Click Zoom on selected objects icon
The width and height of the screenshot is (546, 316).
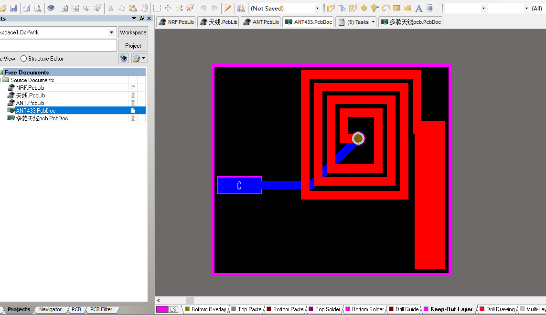click(x=87, y=8)
